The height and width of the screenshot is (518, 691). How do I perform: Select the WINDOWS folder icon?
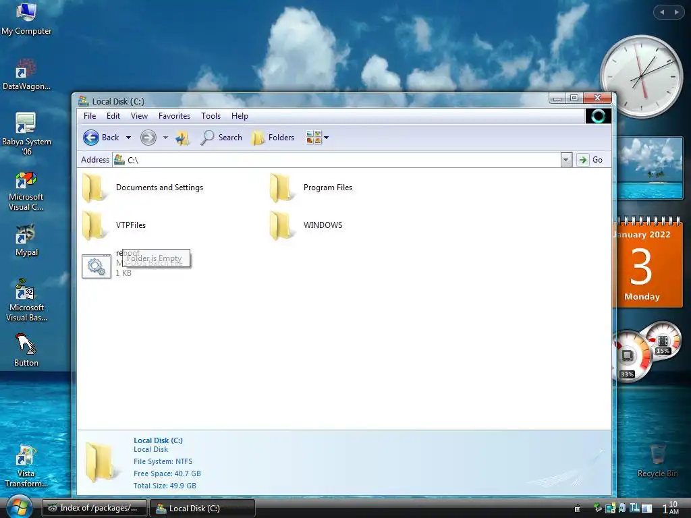pyautogui.click(x=281, y=225)
